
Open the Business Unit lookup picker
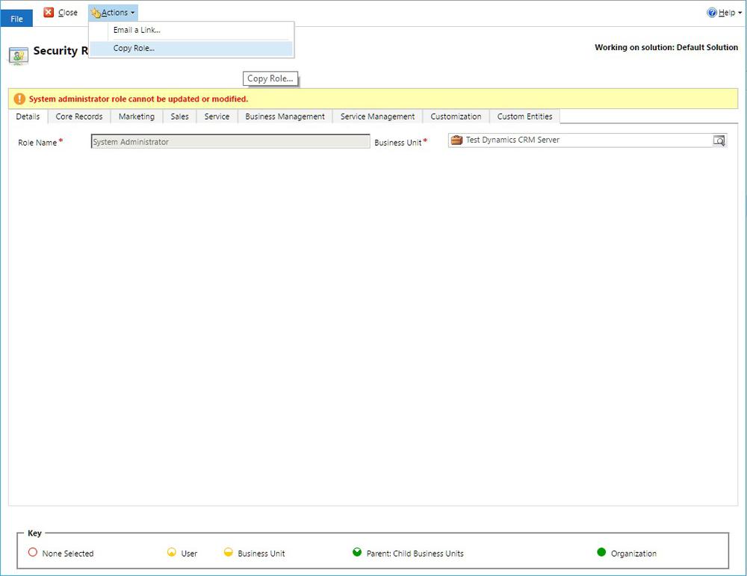[x=718, y=140]
